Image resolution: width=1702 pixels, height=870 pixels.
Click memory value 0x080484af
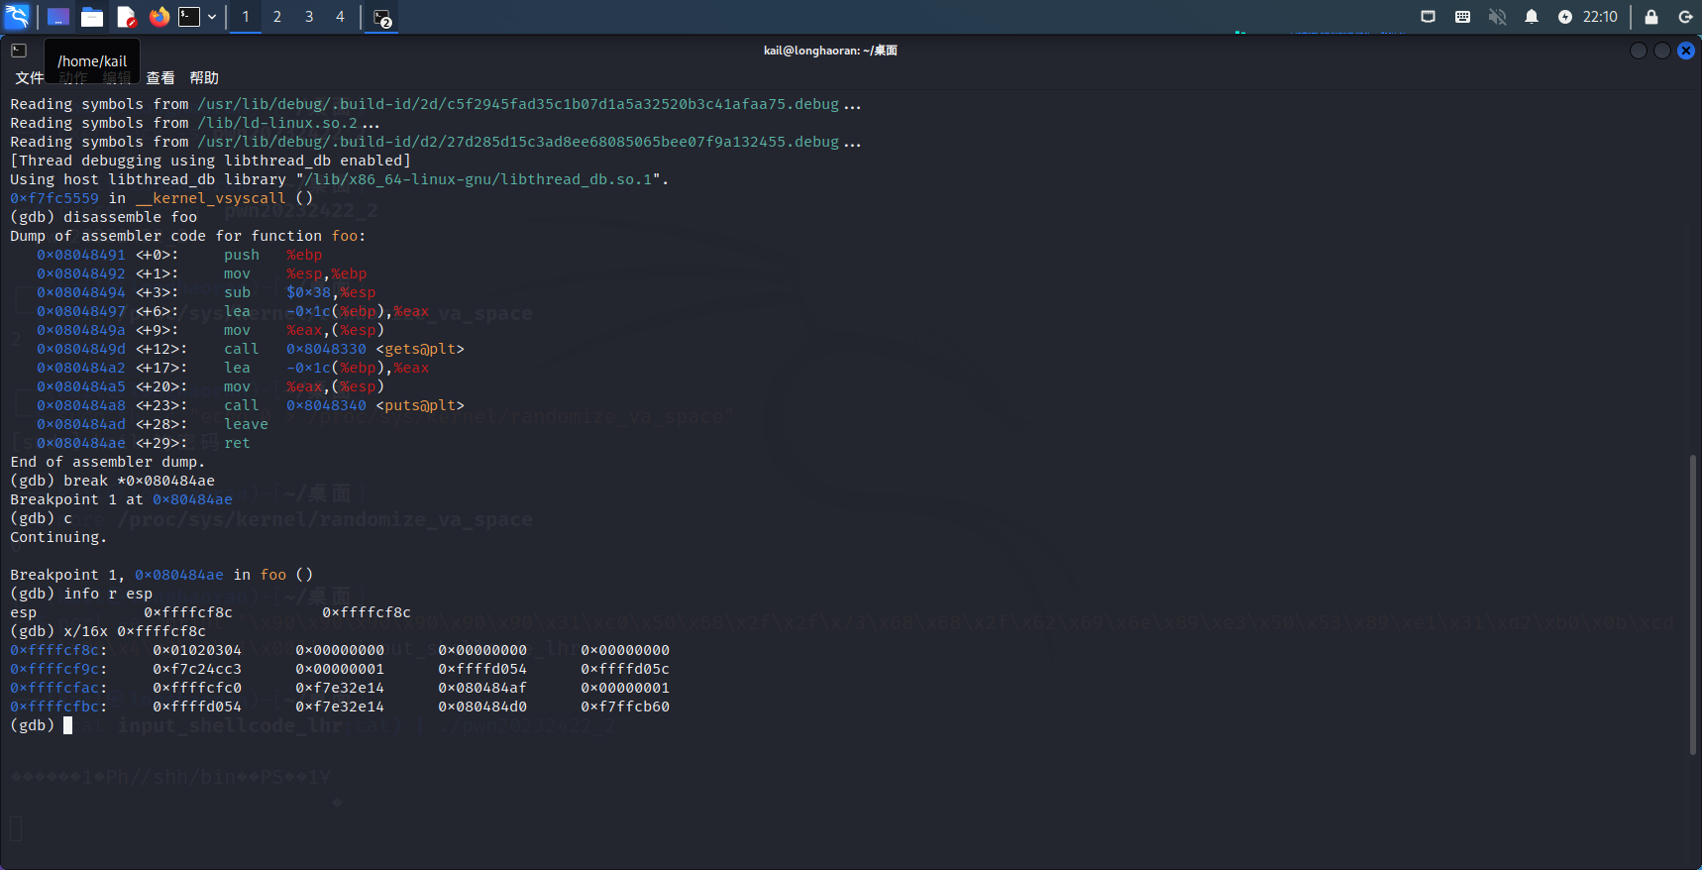click(x=482, y=688)
